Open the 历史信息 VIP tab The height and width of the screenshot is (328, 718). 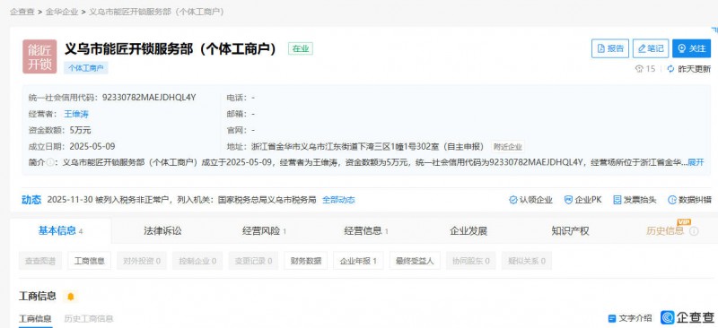664,231
